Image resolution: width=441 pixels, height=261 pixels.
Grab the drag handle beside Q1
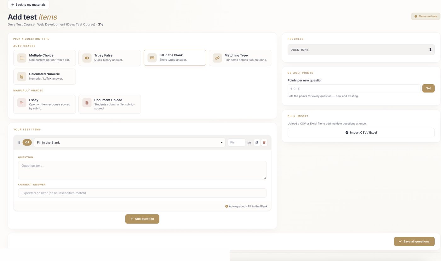[19, 142]
